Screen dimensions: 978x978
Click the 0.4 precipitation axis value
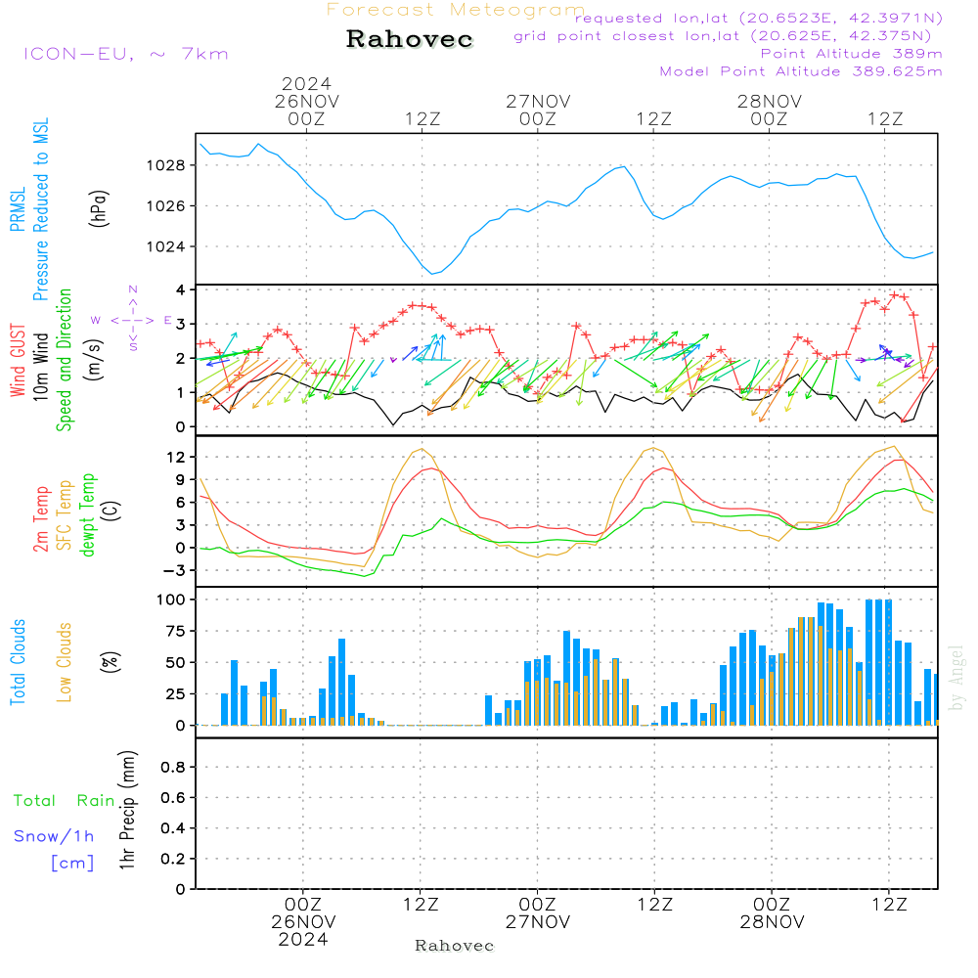coord(173,828)
